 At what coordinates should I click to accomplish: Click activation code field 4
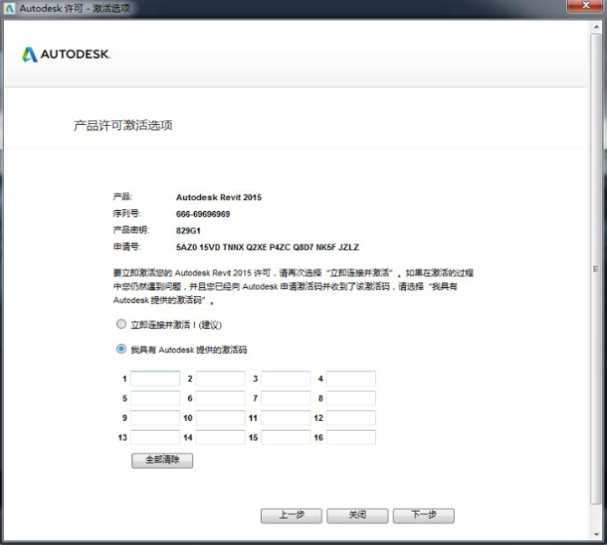pyautogui.click(x=351, y=378)
